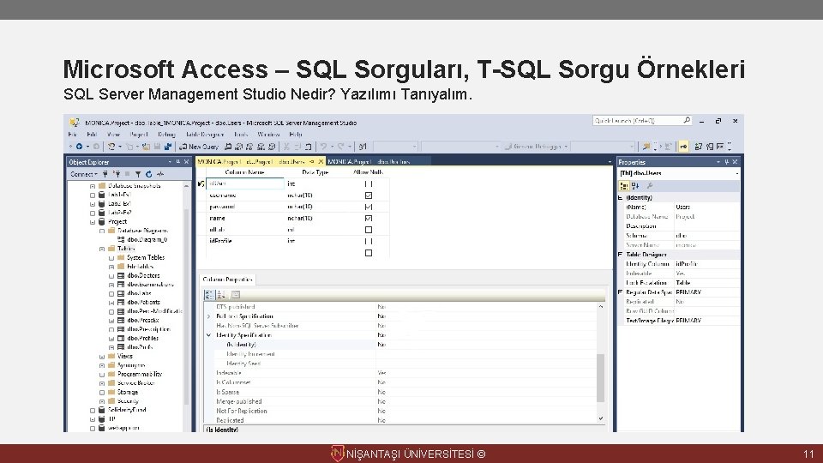Select the Storage folder in Object Explorer

coord(128,392)
